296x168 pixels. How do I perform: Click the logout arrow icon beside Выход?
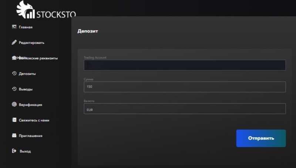tap(14, 151)
